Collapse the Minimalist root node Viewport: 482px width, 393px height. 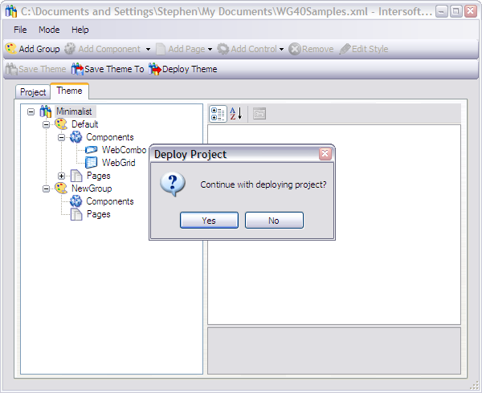[31, 111]
